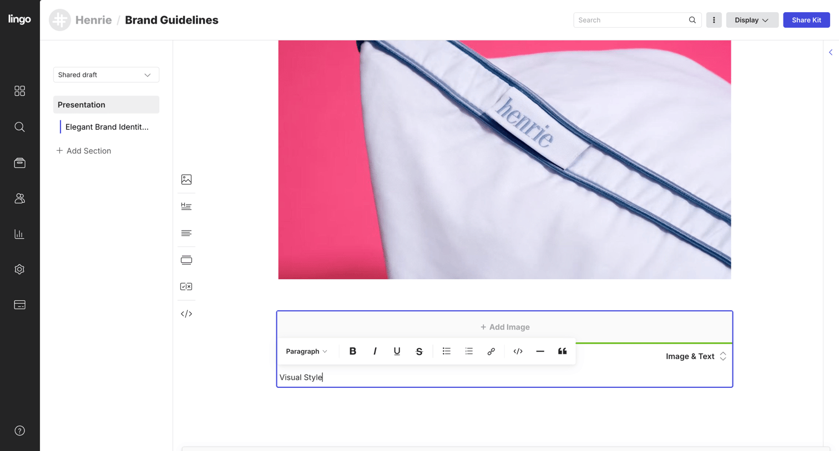The width and height of the screenshot is (839, 451).
Task: Open the search icon in left sidebar
Action: click(19, 127)
